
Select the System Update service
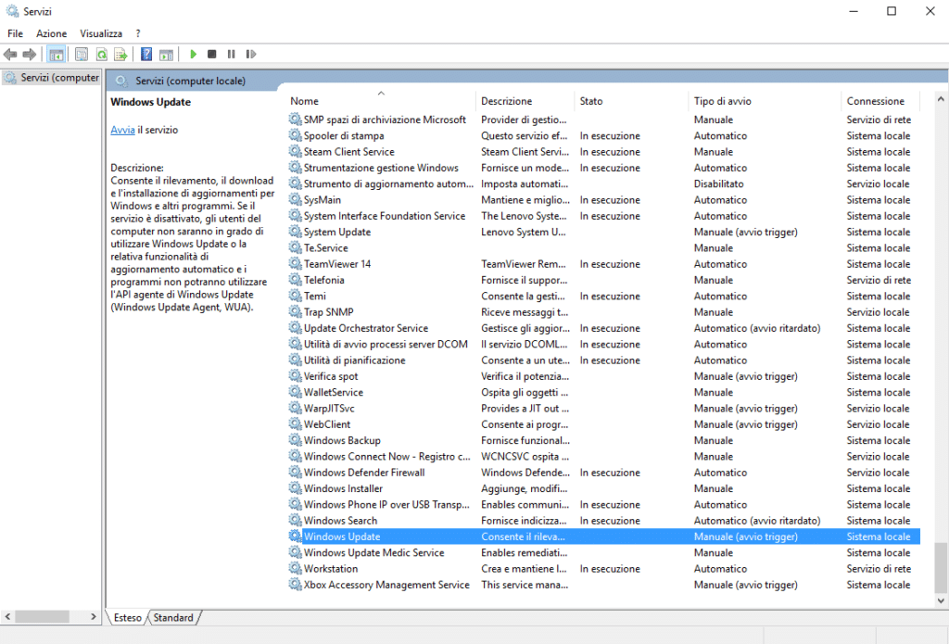click(604, 232)
